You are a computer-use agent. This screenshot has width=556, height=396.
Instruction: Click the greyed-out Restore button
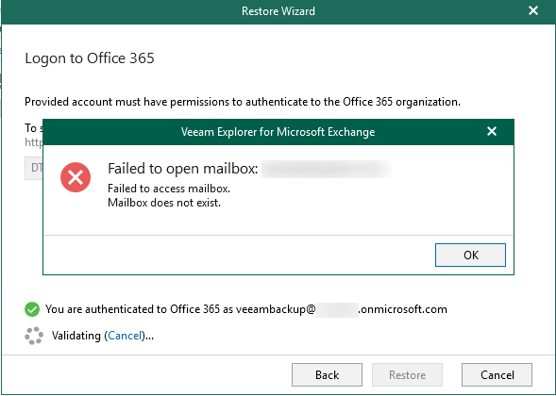(x=407, y=374)
